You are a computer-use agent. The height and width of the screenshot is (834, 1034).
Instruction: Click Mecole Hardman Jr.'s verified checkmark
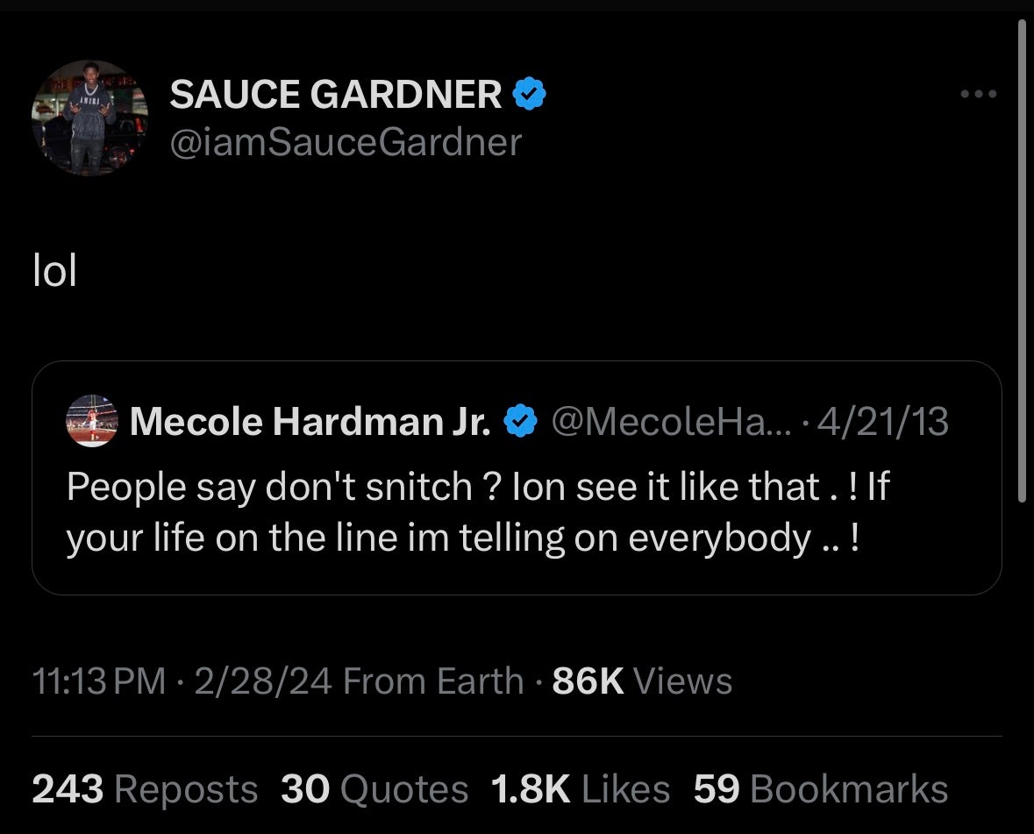(521, 420)
